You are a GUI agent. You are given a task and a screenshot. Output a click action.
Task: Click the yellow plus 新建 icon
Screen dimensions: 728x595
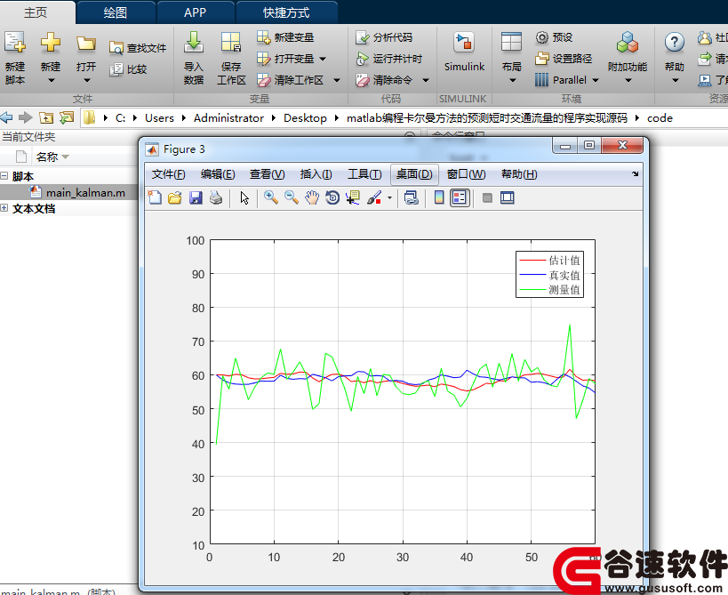click(x=50, y=43)
